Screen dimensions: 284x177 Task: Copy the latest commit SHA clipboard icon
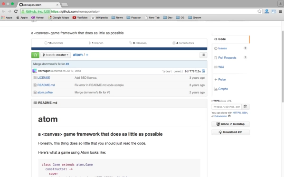[204, 71]
